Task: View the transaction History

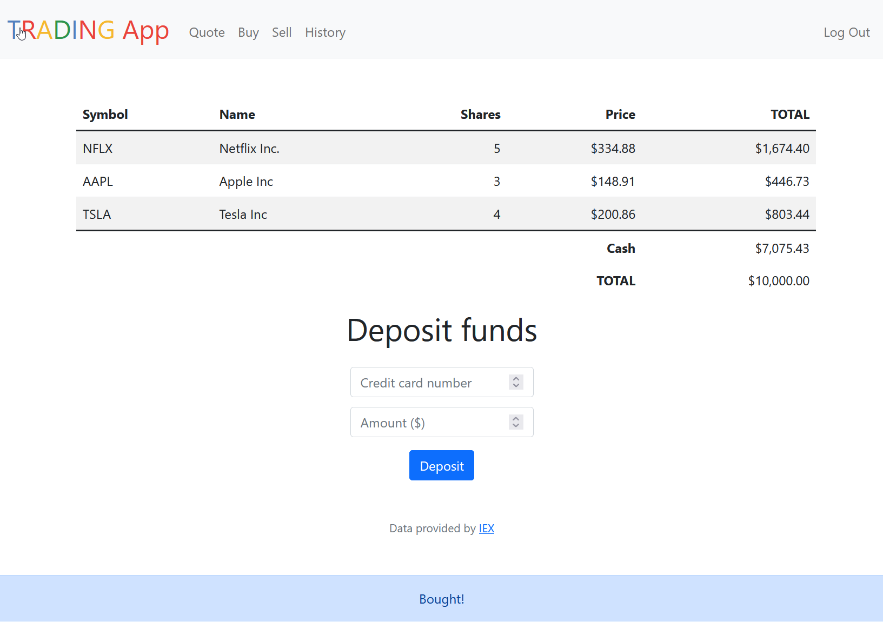Action: pyautogui.click(x=325, y=32)
